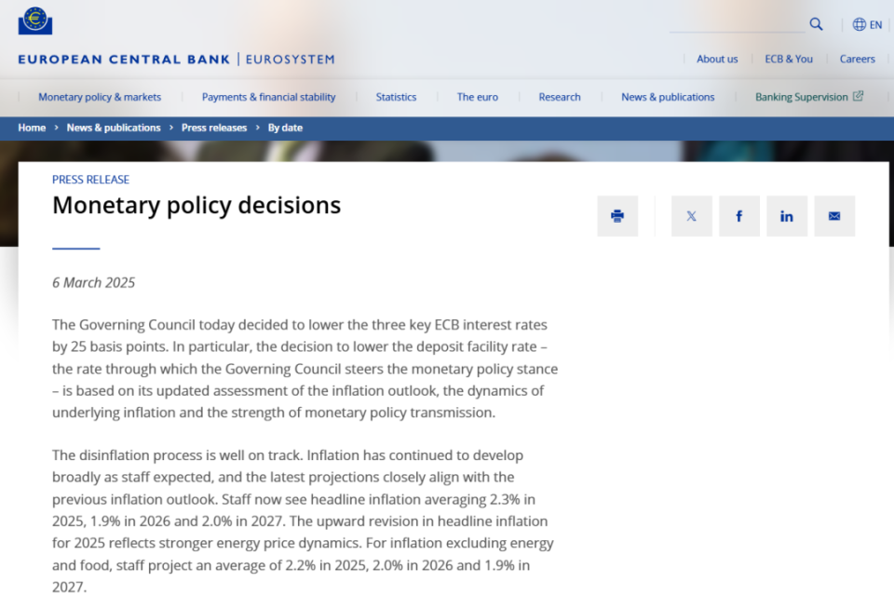Share the release by email
The width and height of the screenshot is (894, 609).
pos(834,216)
